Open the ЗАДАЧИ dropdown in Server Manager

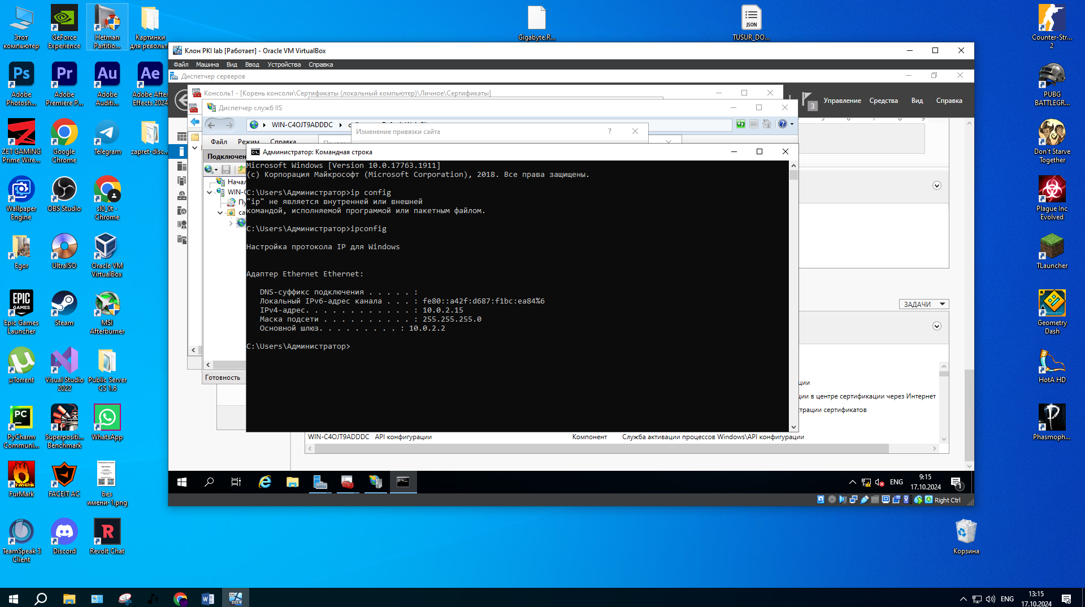coord(923,304)
